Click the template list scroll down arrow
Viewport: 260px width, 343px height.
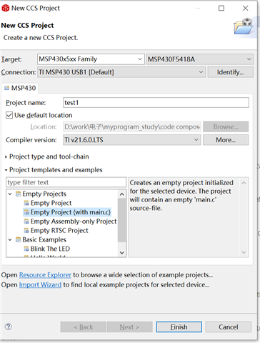[x=121, y=252]
